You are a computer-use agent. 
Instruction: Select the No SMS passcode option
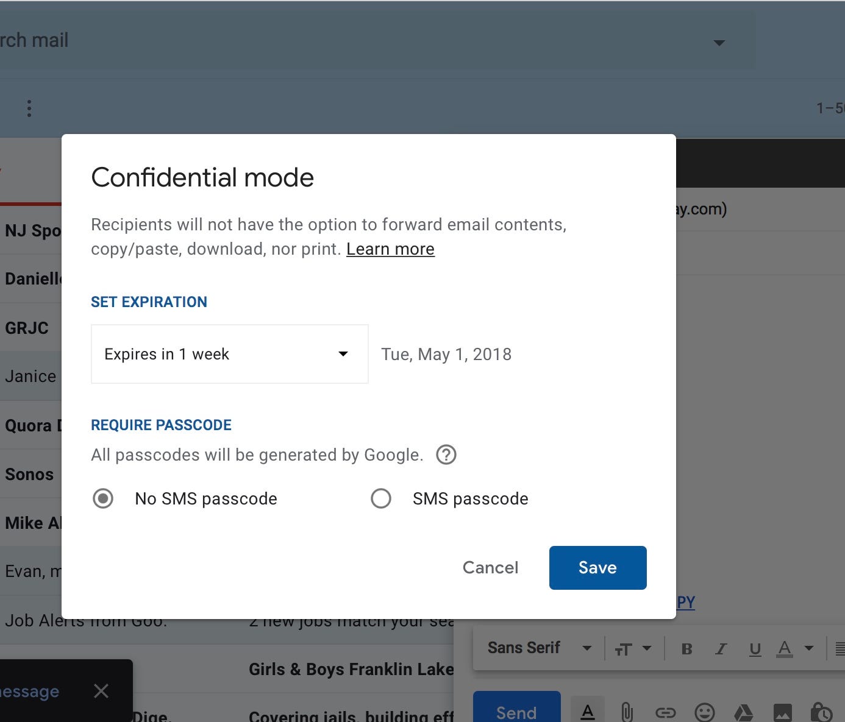pos(103,498)
